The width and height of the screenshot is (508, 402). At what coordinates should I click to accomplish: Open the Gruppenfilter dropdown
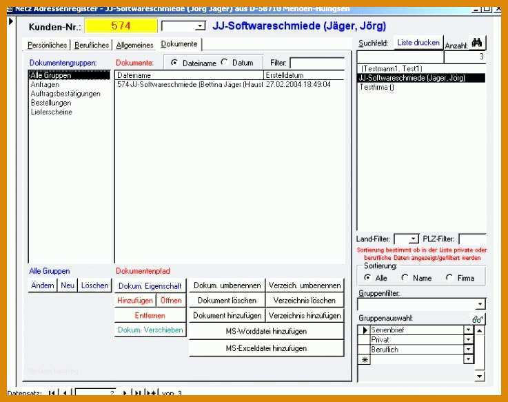coord(480,304)
